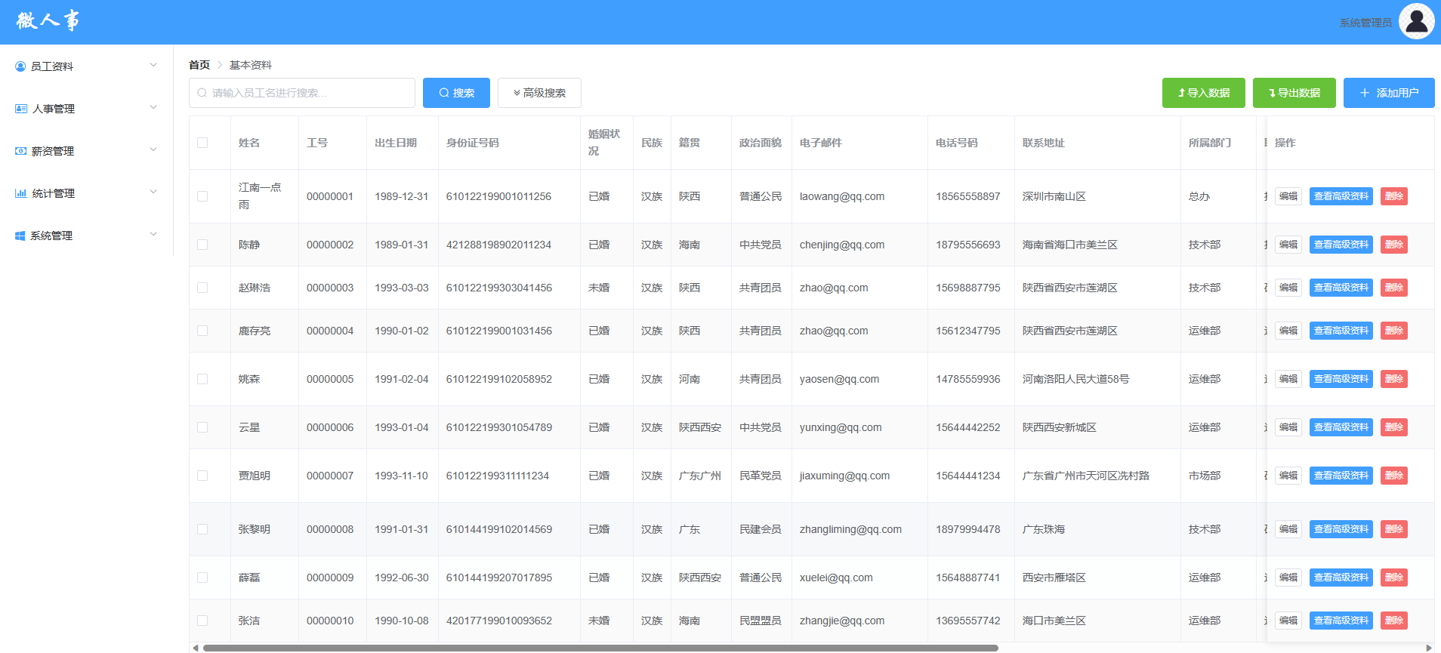The height and width of the screenshot is (653, 1441).
Task: Go to 首页 breadcrumb
Action: click(199, 65)
